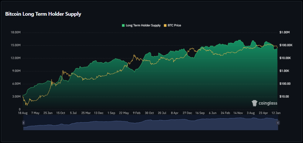The height and width of the screenshot is (143, 303).
Task: Click the $1.00M label on the right axis
Action: tap(285, 33)
